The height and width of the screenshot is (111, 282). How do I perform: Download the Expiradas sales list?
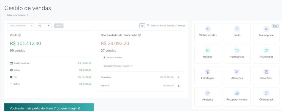[x=178, y=86]
